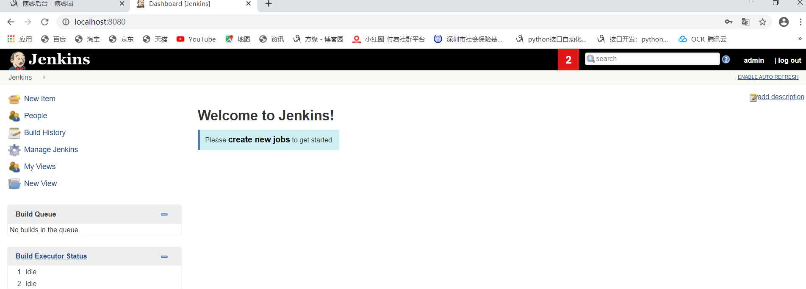Open the python接口自动化 bookmark
Image resolution: width=806 pixels, height=289 pixels.
[551, 39]
